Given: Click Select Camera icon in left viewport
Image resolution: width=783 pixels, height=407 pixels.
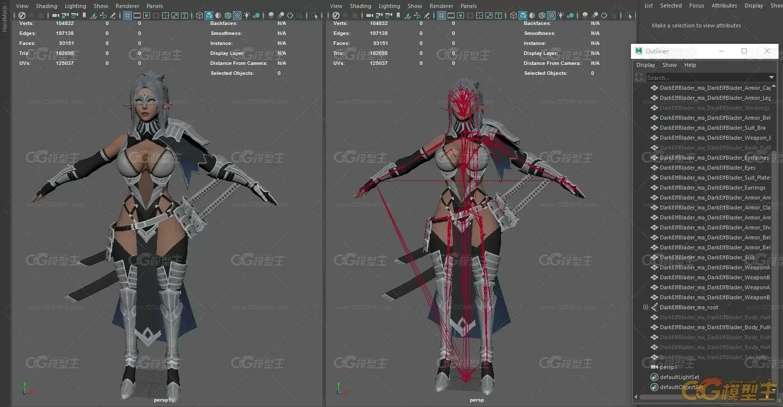Looking at the screenshot, I should [55, 15].
